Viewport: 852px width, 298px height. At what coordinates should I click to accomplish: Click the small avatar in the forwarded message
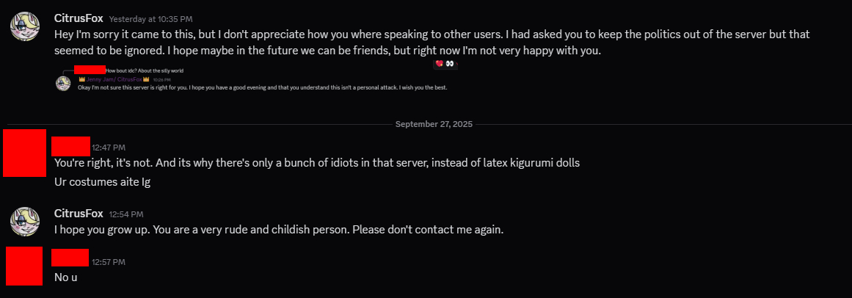(x=63, y=83)
